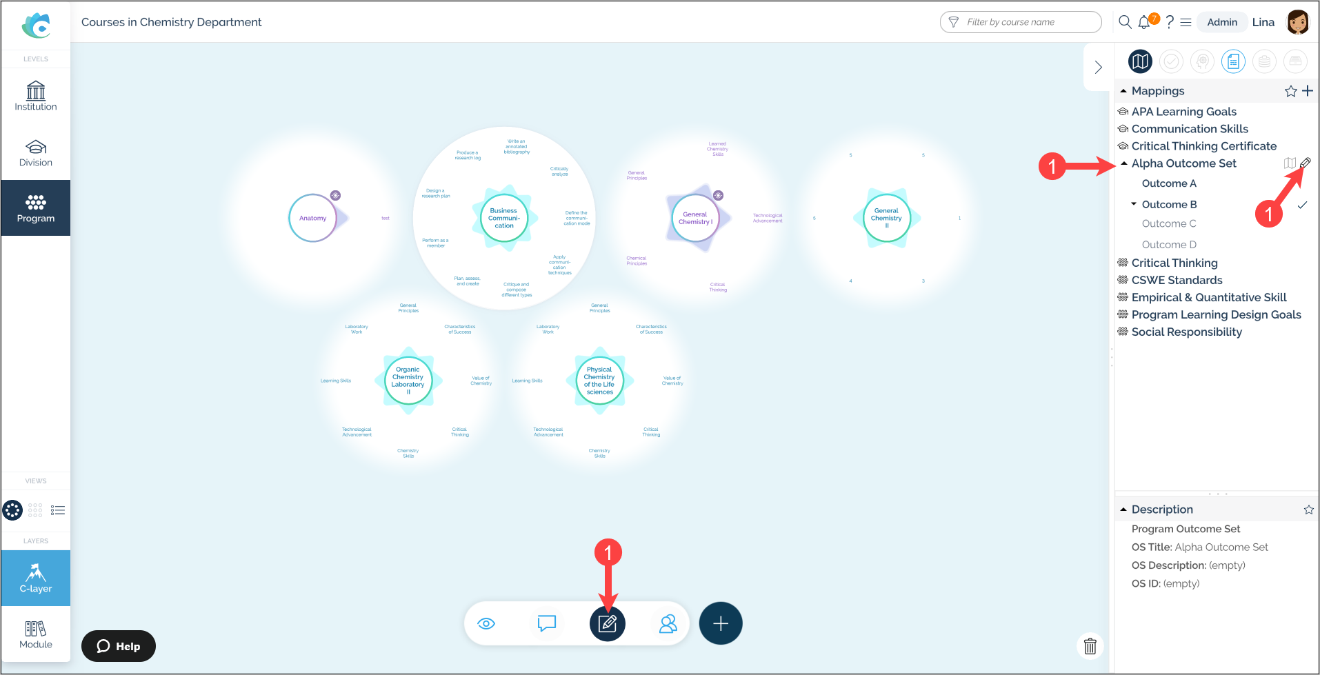Click the trash delete icon
Screen dimensions: 1320x675
1090,646
